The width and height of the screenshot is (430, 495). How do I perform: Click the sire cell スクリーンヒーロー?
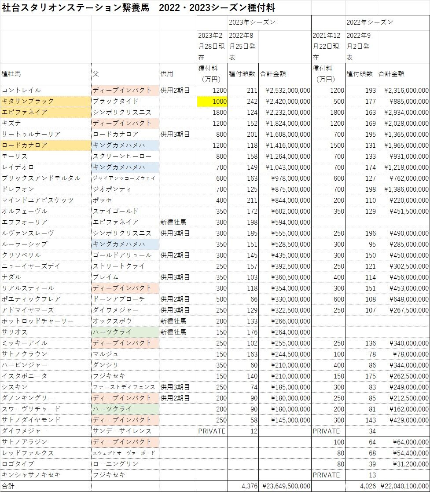125,156
